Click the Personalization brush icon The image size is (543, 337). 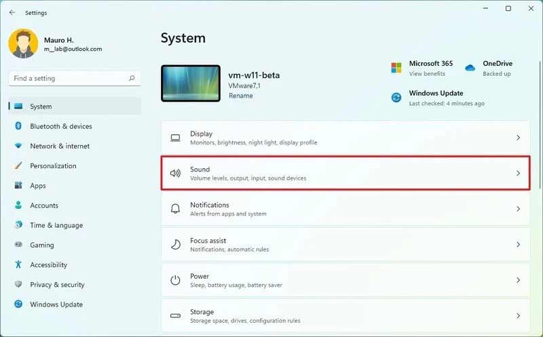pyautogui.click(x=18, y=165)
